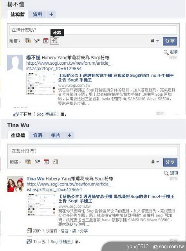Attach event calendar icon in 楊不懂 composer
186x251 pixels.
coord(46,41)
